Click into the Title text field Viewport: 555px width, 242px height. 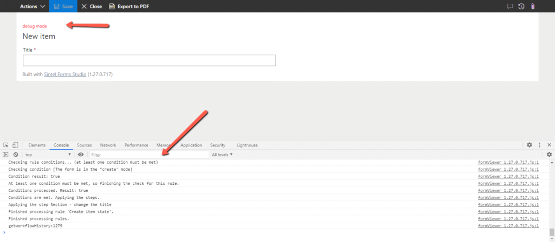[x=149, y=60]
